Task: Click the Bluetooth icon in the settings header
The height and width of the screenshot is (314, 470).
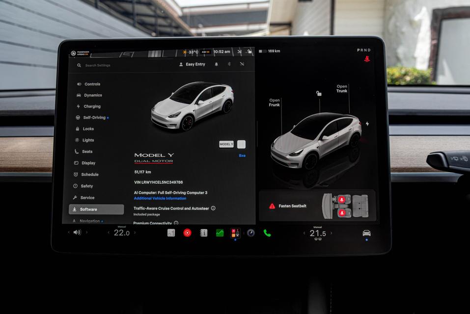Action: [x=229, y=64]
